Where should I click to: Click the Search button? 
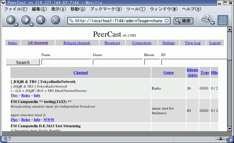tap(23, 62)
